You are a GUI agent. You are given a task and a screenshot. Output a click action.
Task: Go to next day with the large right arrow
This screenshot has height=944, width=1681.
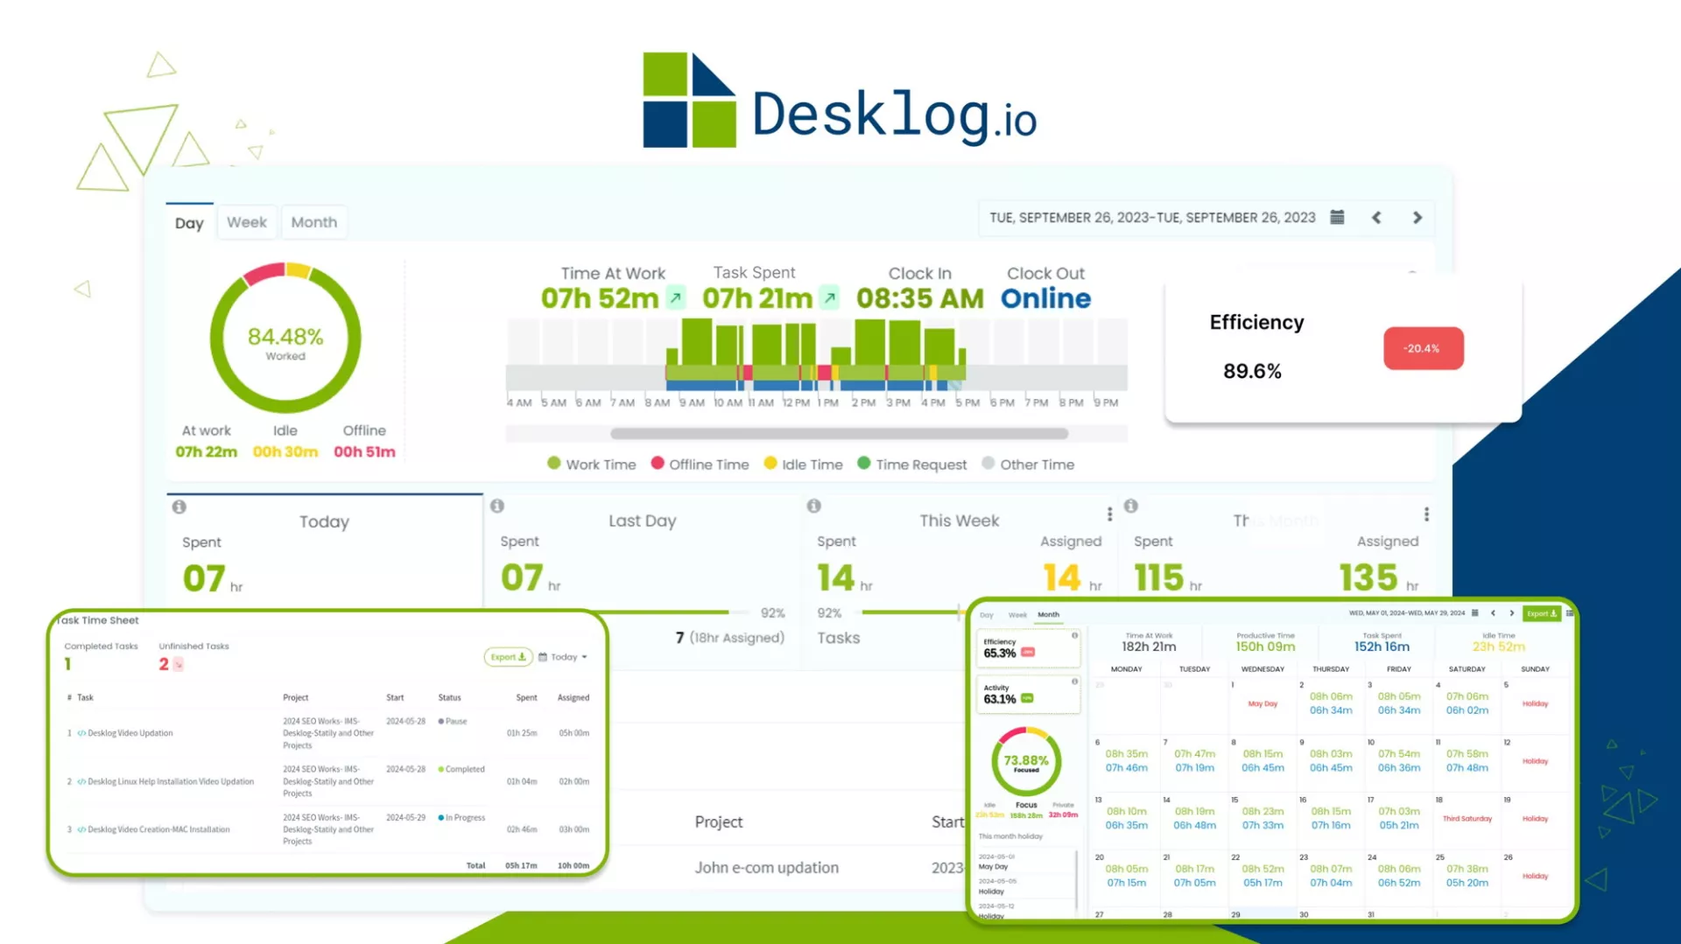[x=1417, y=218]
